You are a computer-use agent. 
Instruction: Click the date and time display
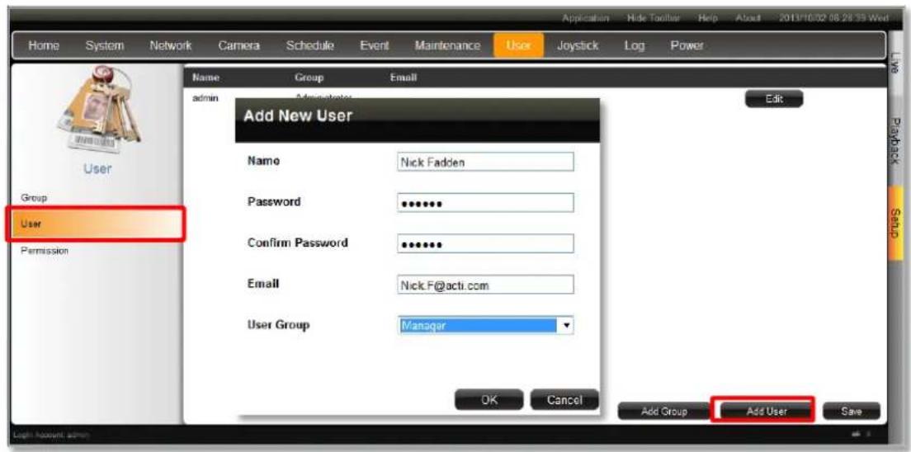(832, 19)
